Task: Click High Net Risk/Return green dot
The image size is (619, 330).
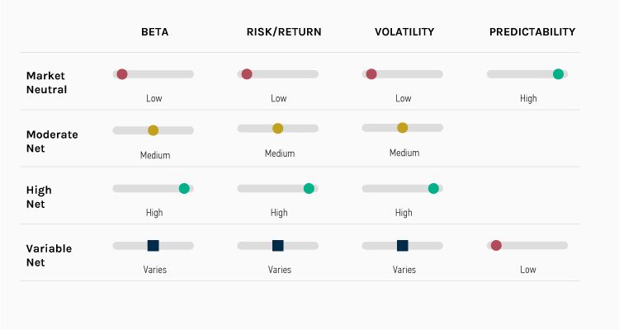Action: (x=309, y=188)
